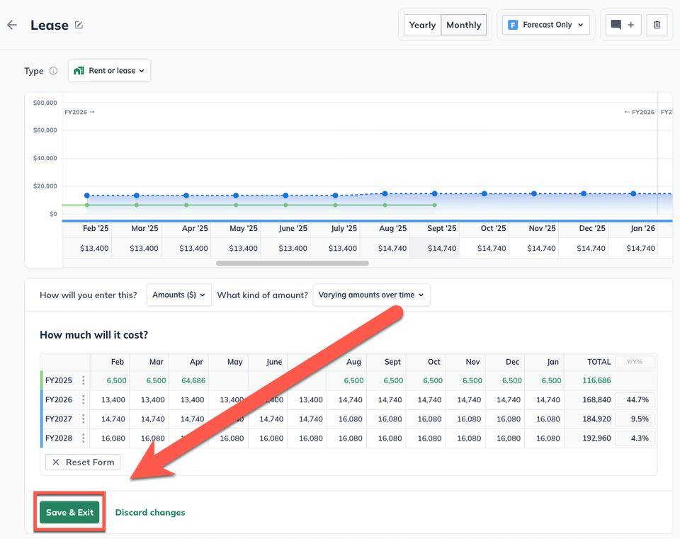Delete this entry with the trash icon
The width and height of the screenshot is (680, 539).
click(x=657, y=25)
